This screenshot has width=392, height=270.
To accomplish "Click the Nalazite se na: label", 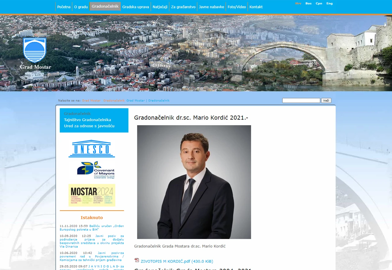I will point(69,101).
